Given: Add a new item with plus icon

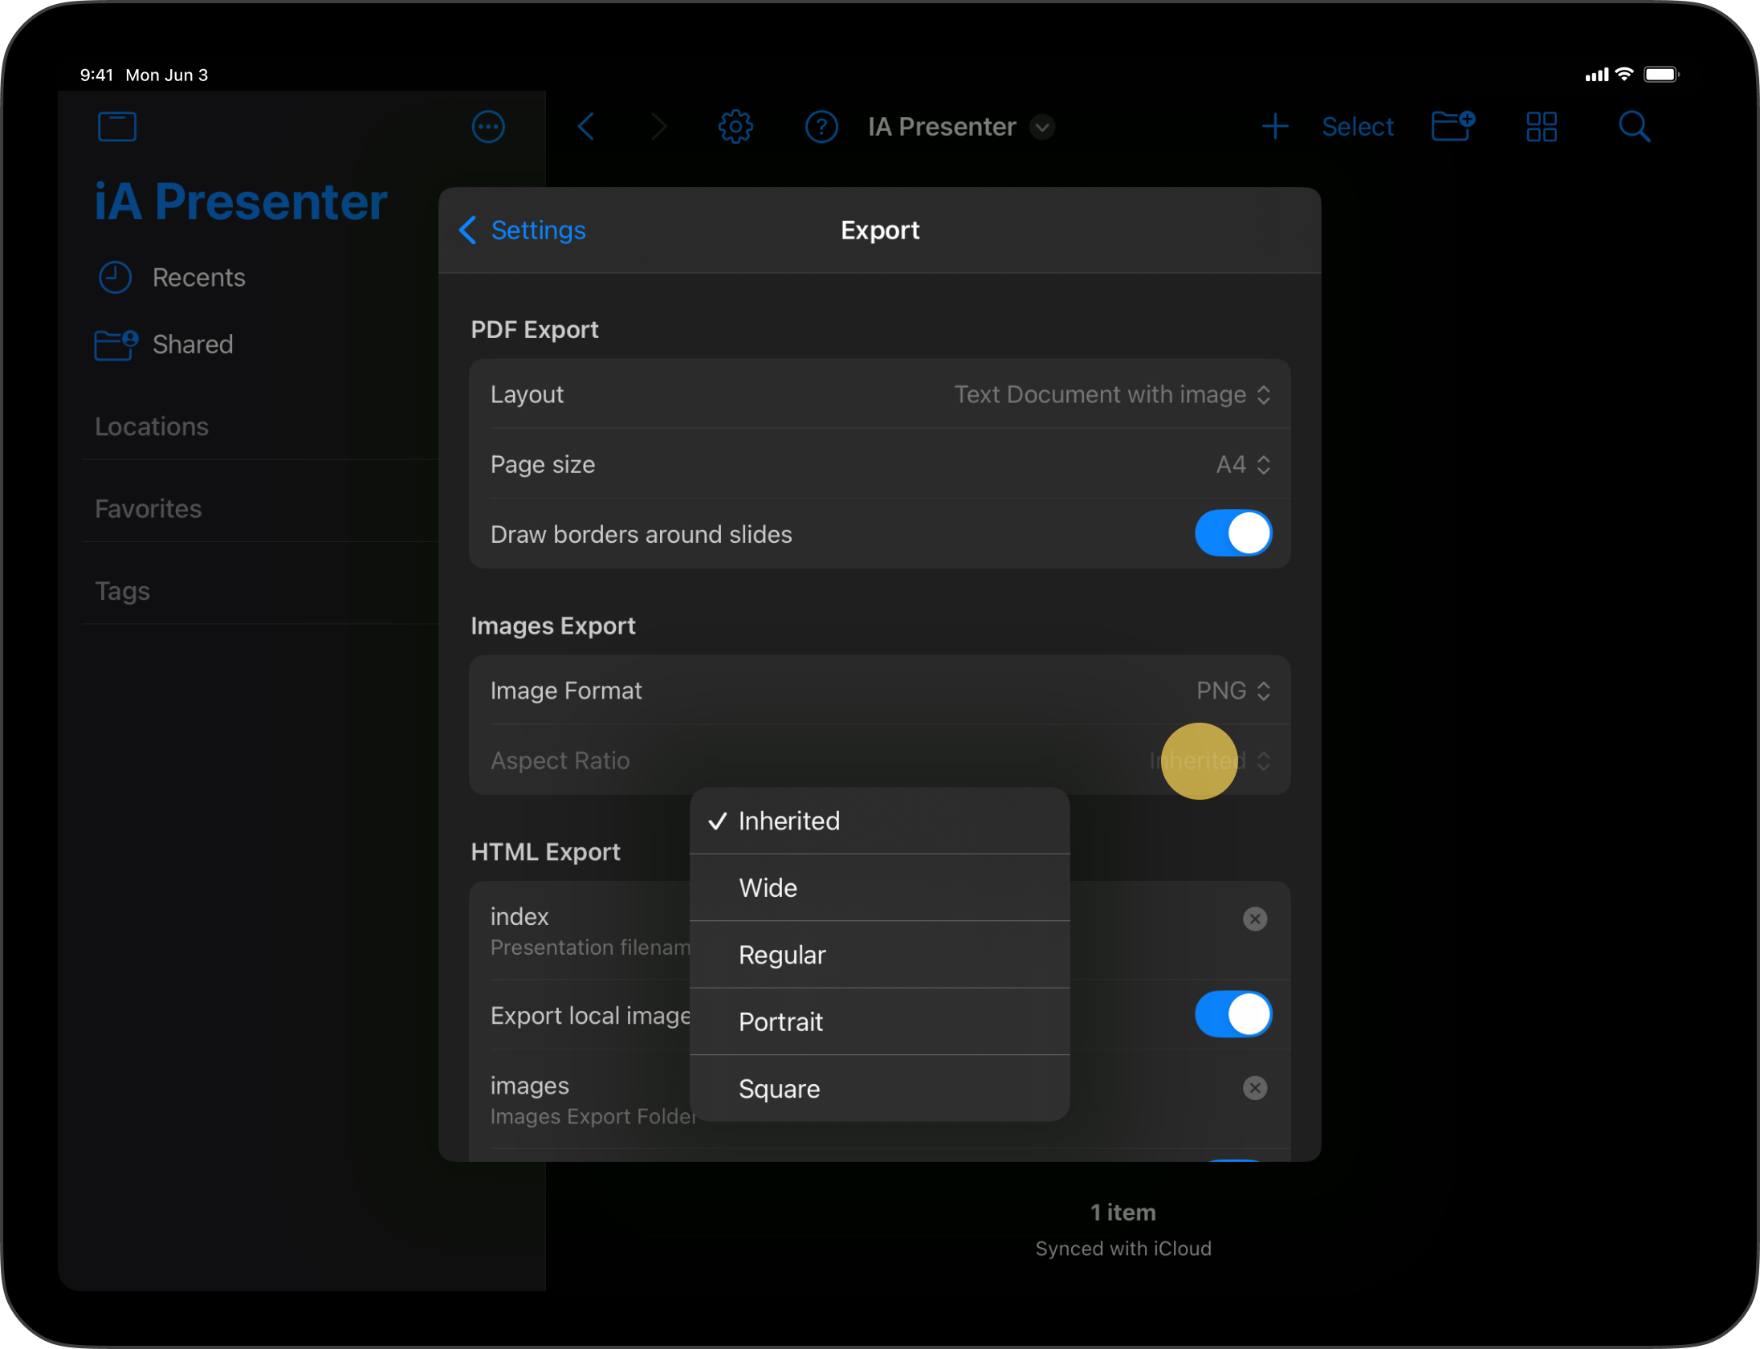Looking at the screenshot, I should click(1275, 127).
